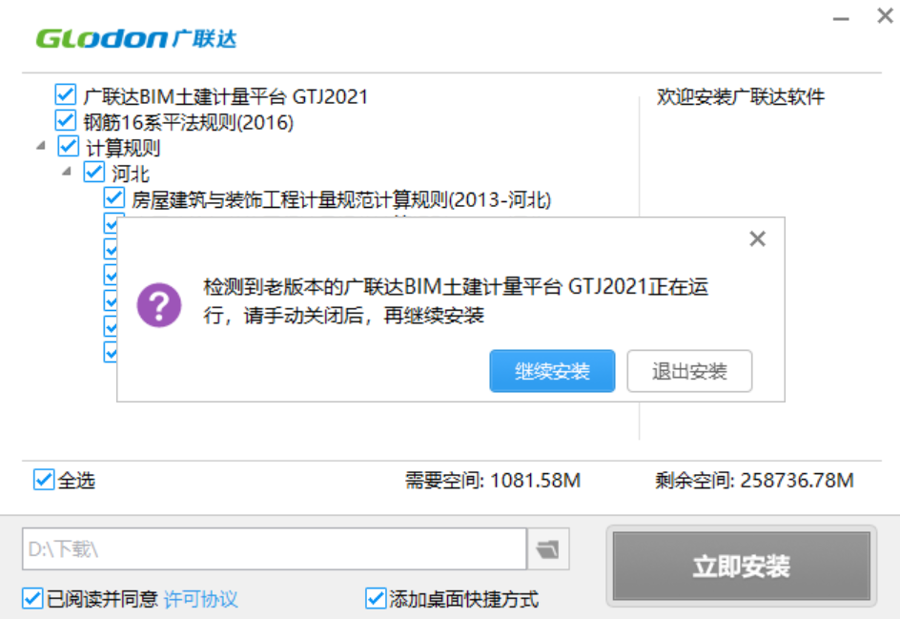The width and height of the screenshot is (900, 619).
Task: Click the install path field D:\下载\
Action: (275, 549)
